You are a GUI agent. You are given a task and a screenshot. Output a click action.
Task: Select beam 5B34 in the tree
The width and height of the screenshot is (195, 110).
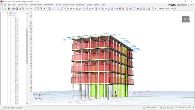(x=17, y=80)
